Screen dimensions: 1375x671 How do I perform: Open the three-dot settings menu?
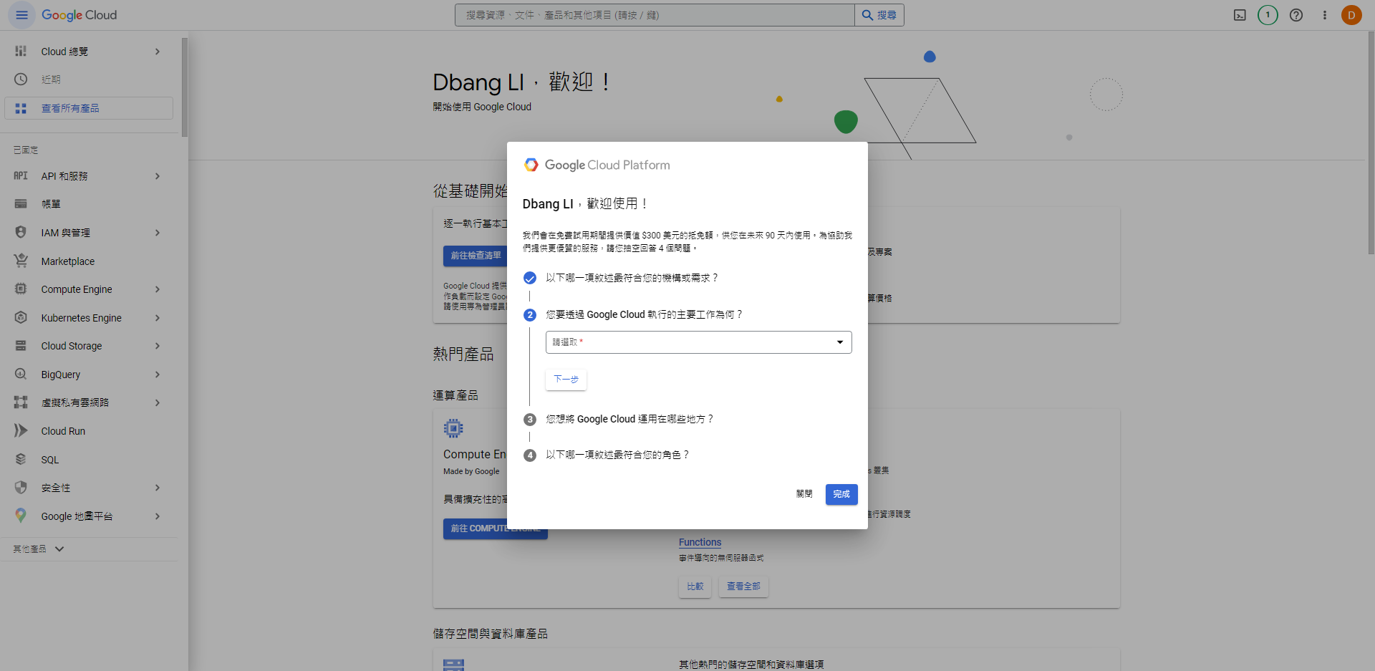tap(1325, 15)
